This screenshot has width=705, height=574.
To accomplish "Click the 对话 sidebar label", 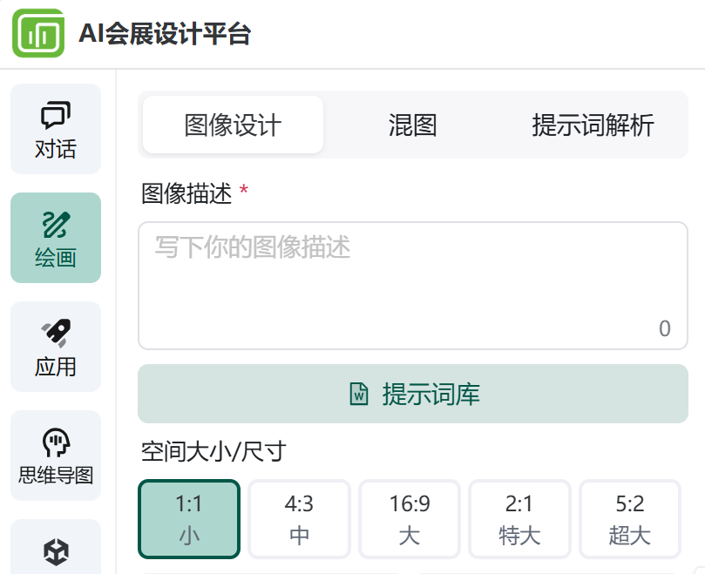I will (56, 149).
